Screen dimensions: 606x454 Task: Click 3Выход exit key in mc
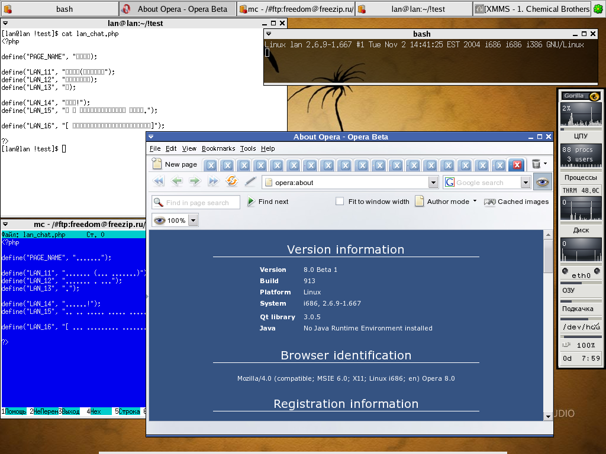[x=69, y=411]
